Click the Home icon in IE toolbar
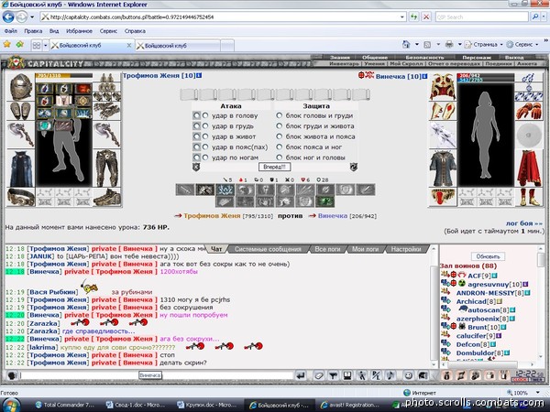Screen dimensions: 550x412 pos(406,45)
